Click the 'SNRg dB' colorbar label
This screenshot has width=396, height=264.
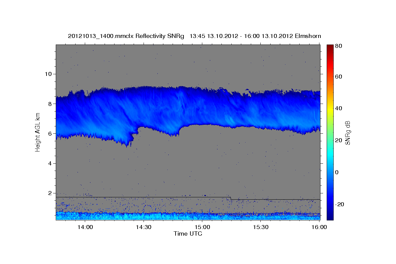347,133
